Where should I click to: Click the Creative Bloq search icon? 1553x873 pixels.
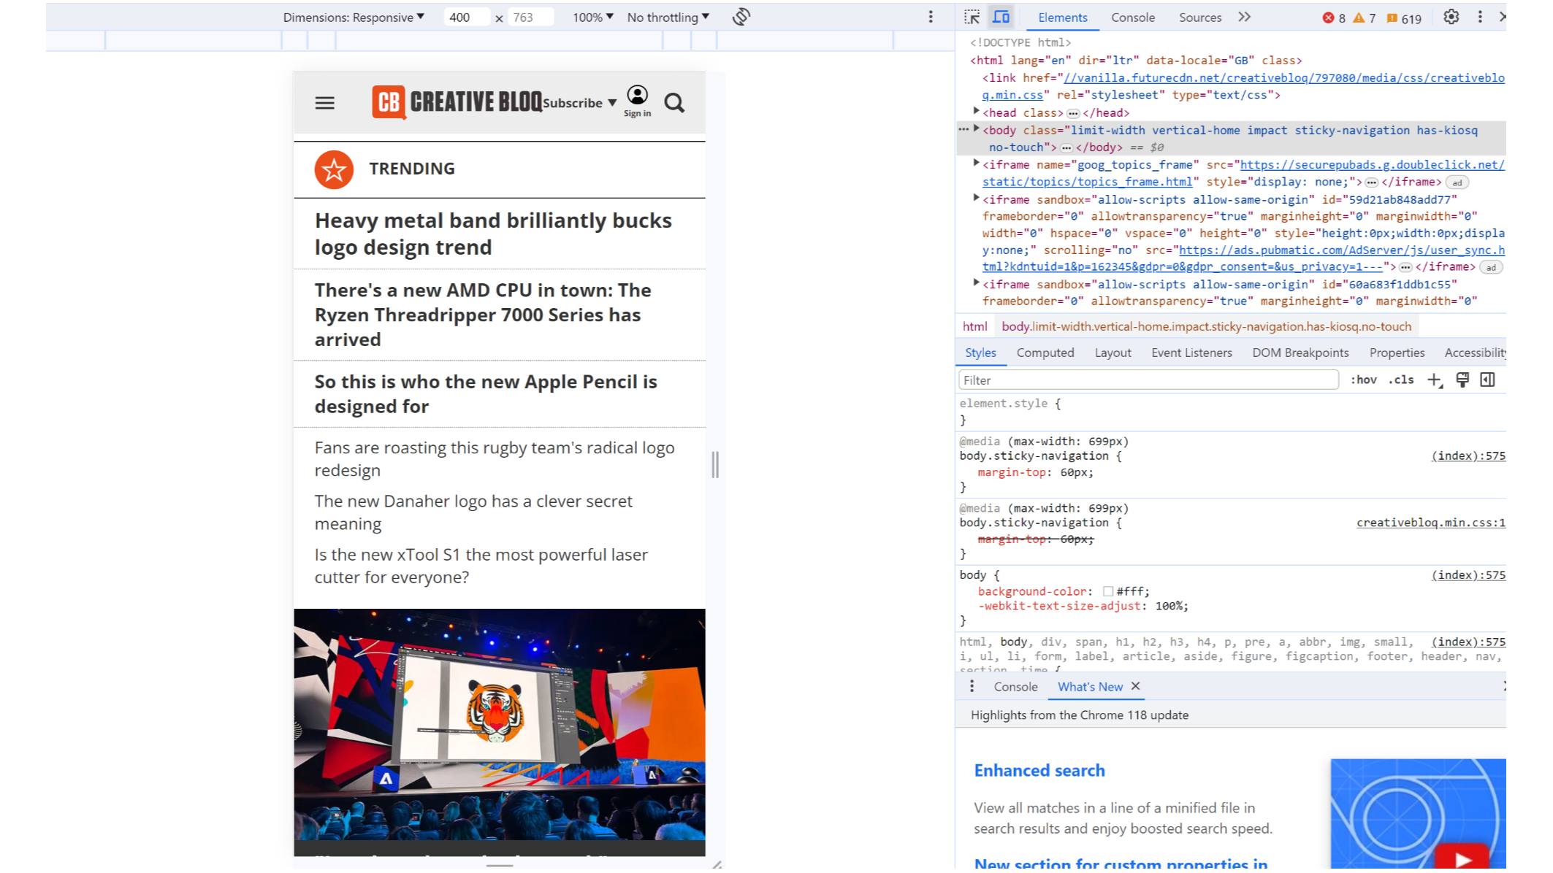pyautogui.click(x=674, y=103)
